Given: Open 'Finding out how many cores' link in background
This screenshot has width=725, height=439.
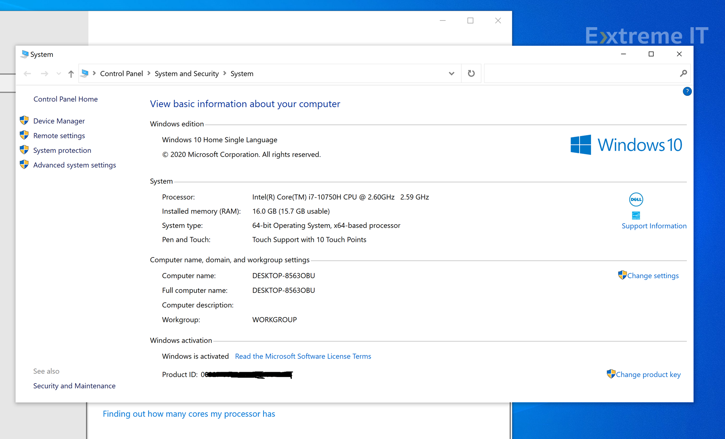Looking at the screenshot, I should pos(189,414).
